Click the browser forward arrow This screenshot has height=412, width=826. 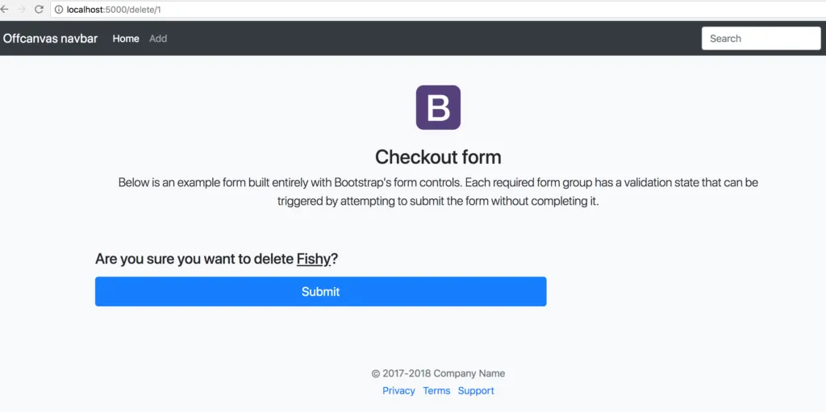22,10
